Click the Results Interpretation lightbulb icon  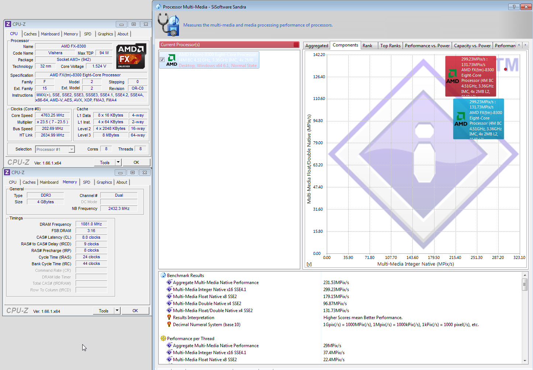click(x=169, y=317)
